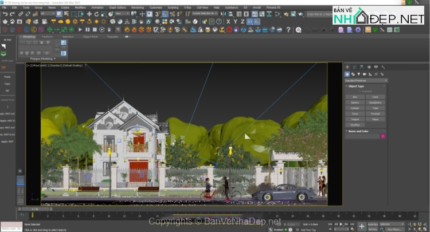Image resolution: width=430 pixels, height=232 pixels.
Task: Open the Hierarchy panel
Action: tap(362, 67)
